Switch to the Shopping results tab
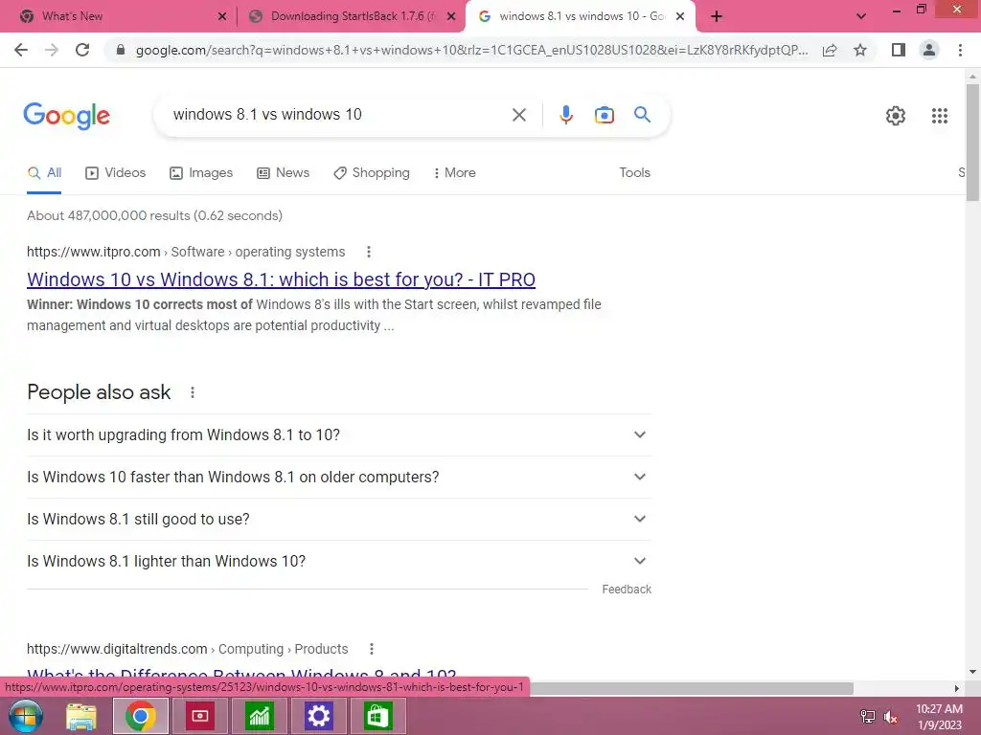Image resolution: width=981 pixels, height=735 pixels. 372,173
